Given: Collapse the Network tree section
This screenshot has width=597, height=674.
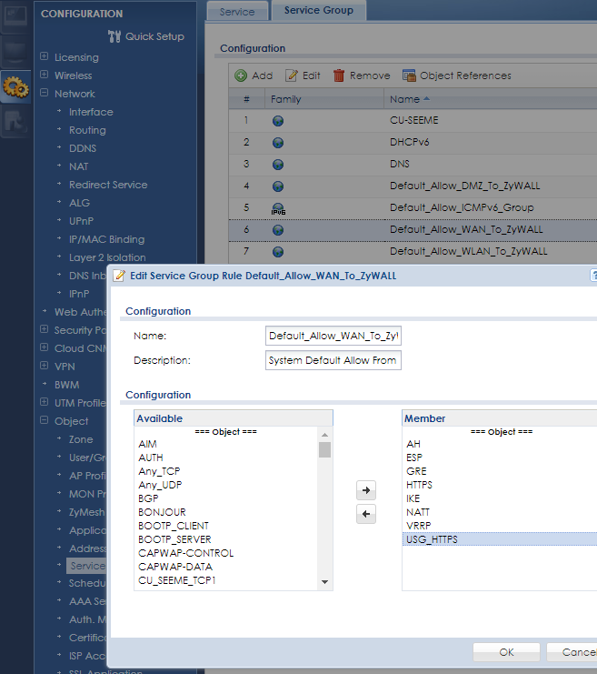Looking at the screenshot, I should click(x=44, y=94).
